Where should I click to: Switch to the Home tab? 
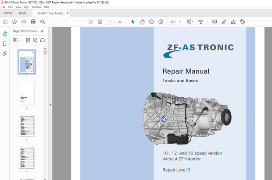pyautogui.click(x=8, y=13)
